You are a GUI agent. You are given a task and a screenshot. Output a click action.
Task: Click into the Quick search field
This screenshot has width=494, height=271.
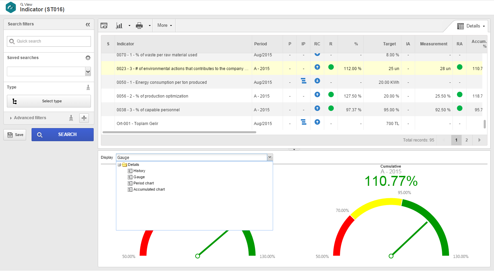(x=49, y=41)
